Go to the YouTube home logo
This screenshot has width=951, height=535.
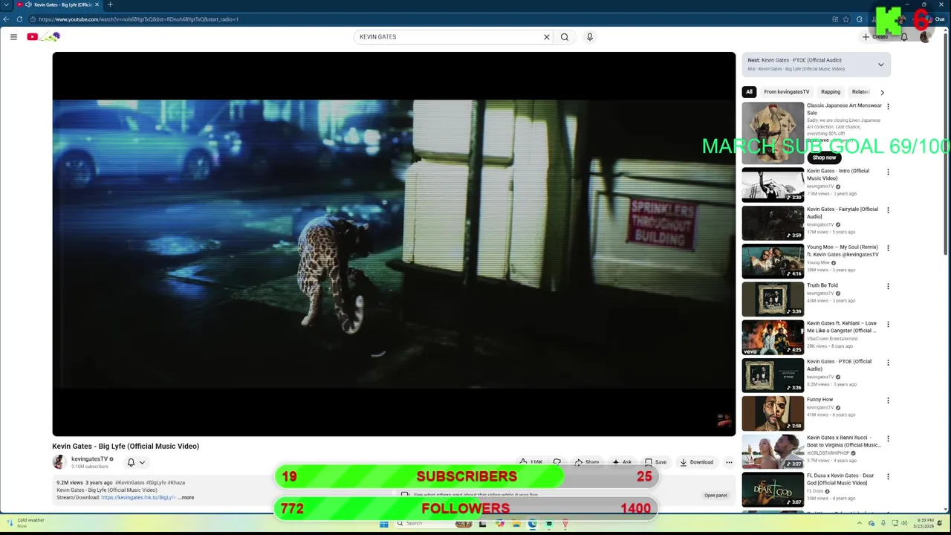coord(43,36)
